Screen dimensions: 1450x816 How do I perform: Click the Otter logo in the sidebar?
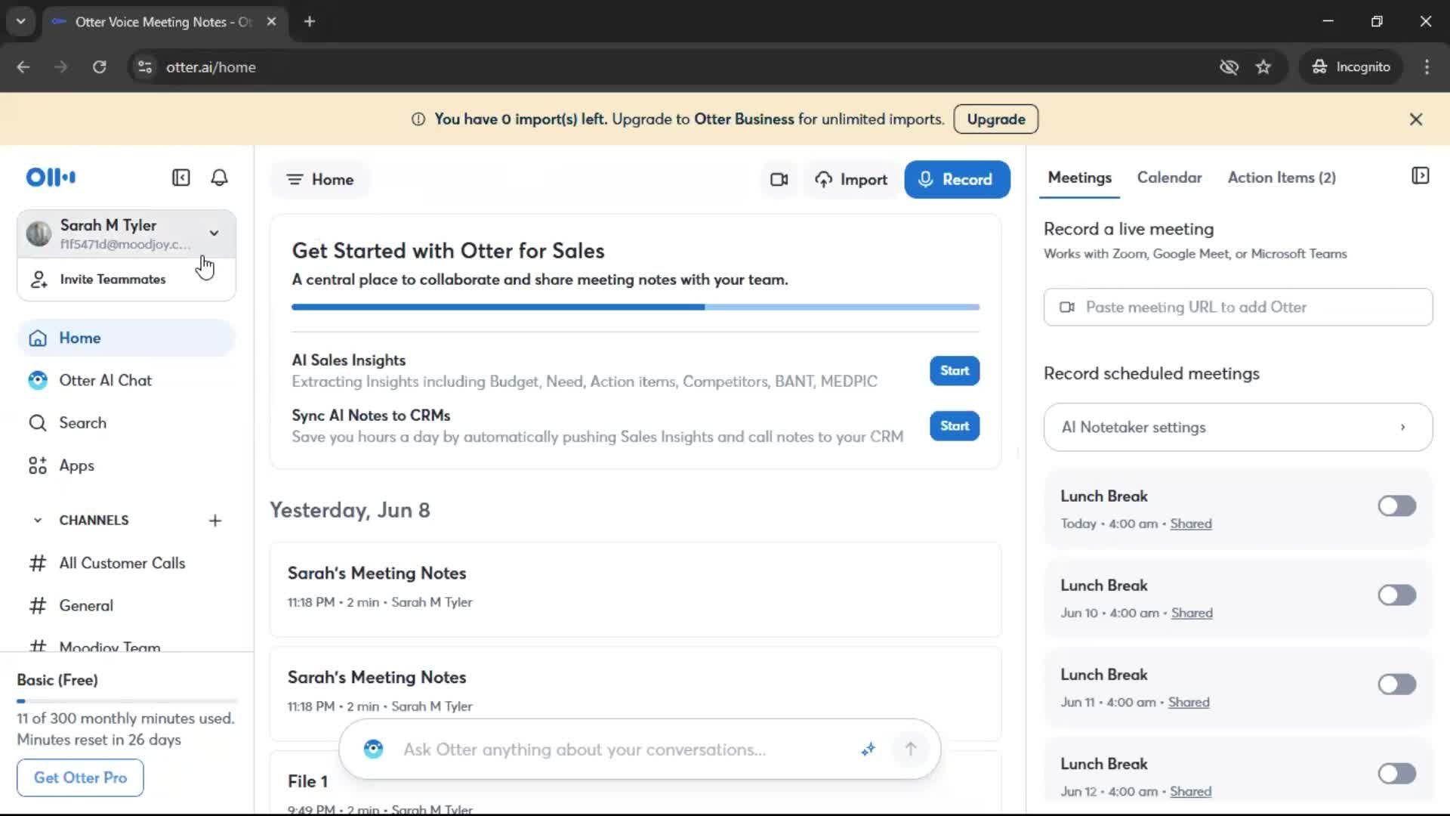point(51,178)
